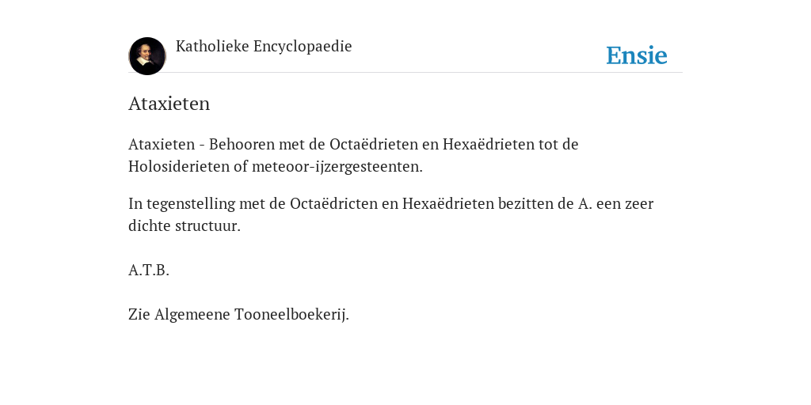The image size is (811, 405).
Task: Click the words een zeer
Action: 625,203
